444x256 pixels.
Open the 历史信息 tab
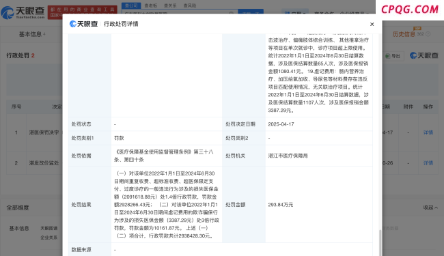pos(404,34)
